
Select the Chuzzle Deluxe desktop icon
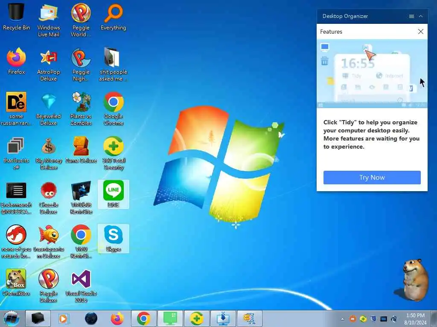49,198
